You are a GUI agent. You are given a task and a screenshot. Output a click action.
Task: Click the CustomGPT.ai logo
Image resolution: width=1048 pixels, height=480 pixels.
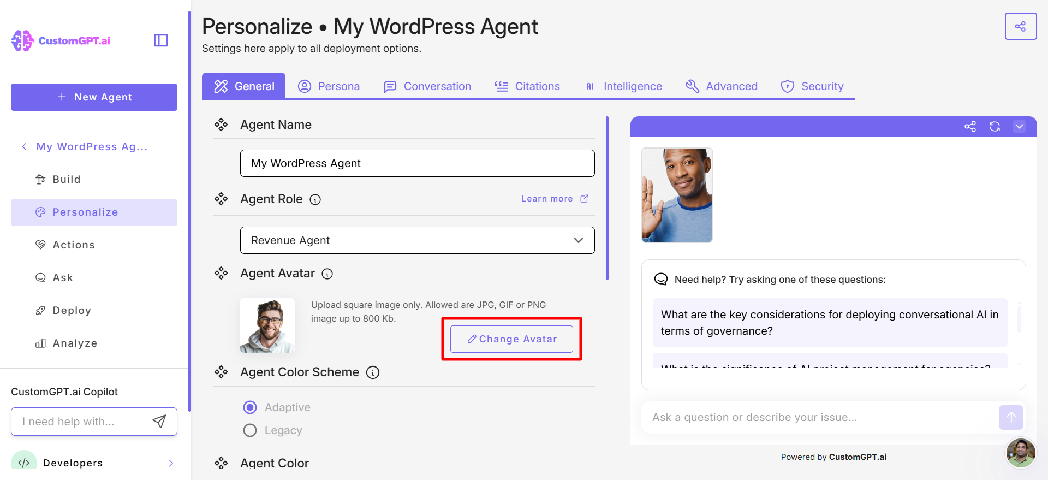(x=61, y=41)
